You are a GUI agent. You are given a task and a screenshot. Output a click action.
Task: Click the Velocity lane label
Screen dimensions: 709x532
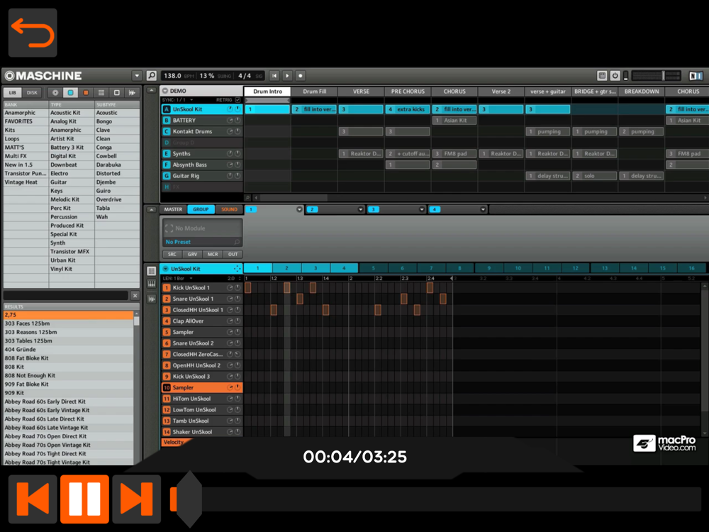[174, 442]
